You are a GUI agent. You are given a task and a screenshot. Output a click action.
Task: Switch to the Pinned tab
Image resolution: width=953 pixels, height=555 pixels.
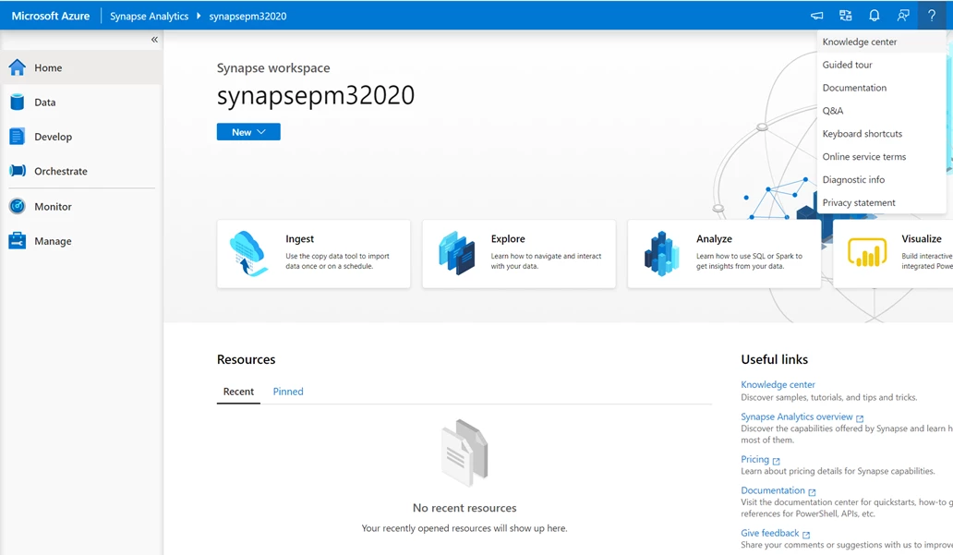[x=287, y=392]
